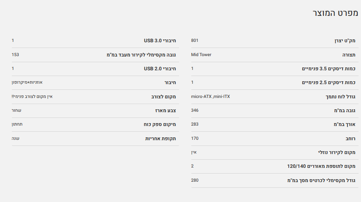Click the "מקום לקירור נוזלי" label
361x202 pixels.
pyautogui.click(x=337, y=152)
